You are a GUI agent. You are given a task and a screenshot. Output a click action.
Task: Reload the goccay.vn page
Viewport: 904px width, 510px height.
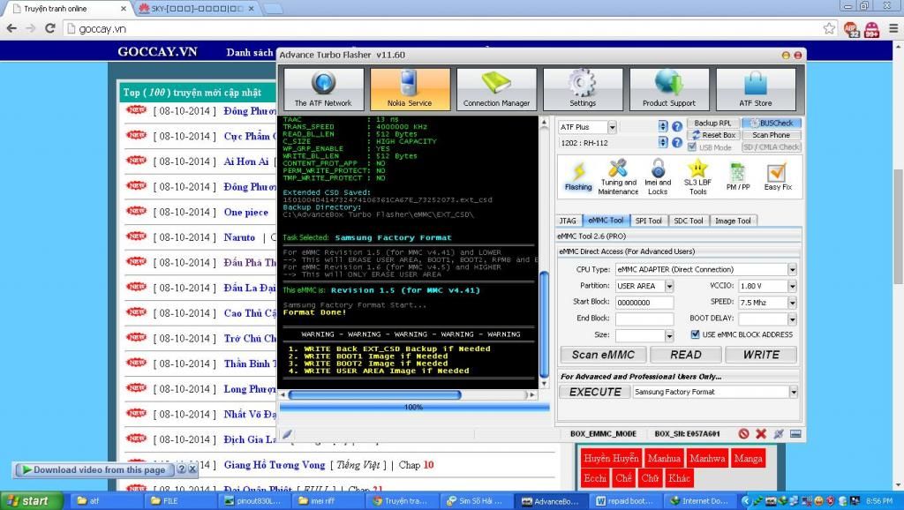pyautogui.click(x=50, y=28)
